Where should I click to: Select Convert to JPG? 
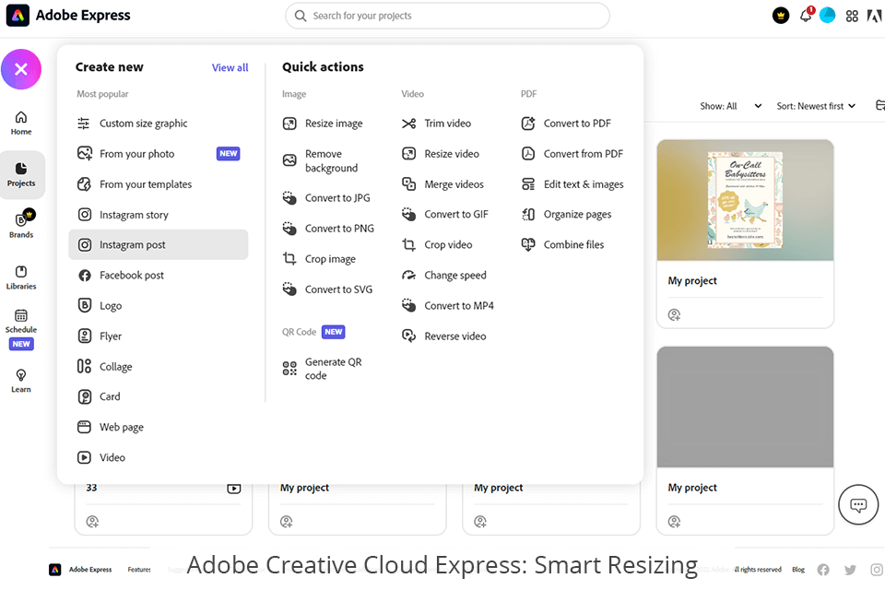click(326, 197)
